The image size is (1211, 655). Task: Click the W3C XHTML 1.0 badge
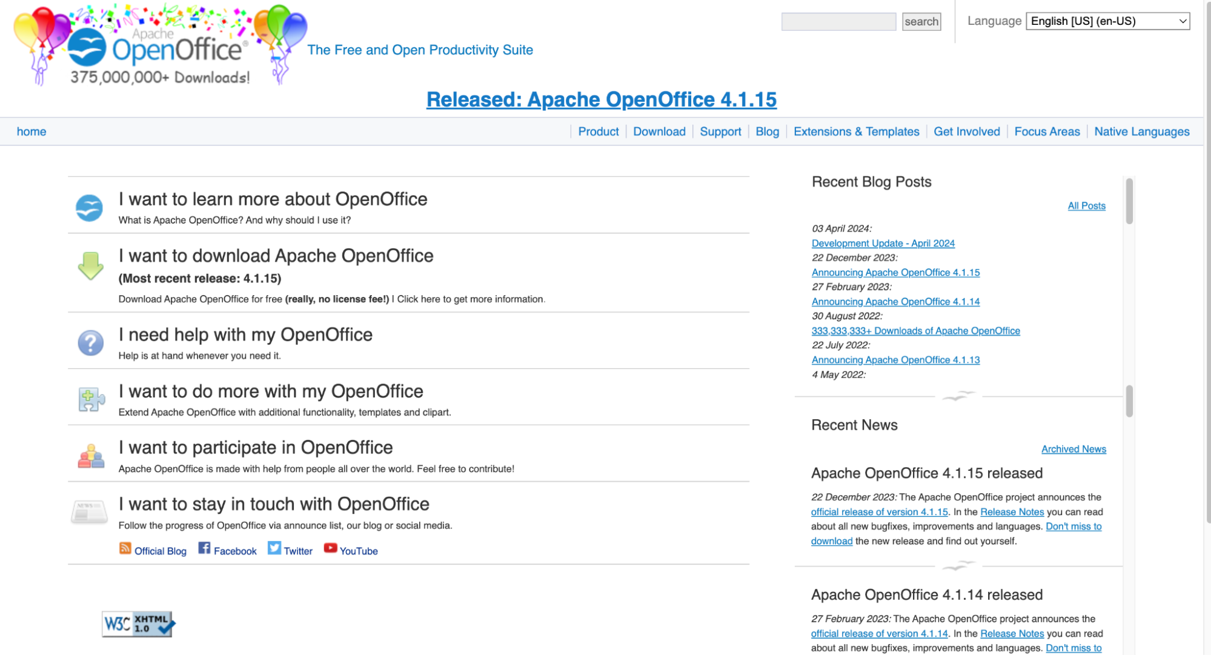point(139,624)
